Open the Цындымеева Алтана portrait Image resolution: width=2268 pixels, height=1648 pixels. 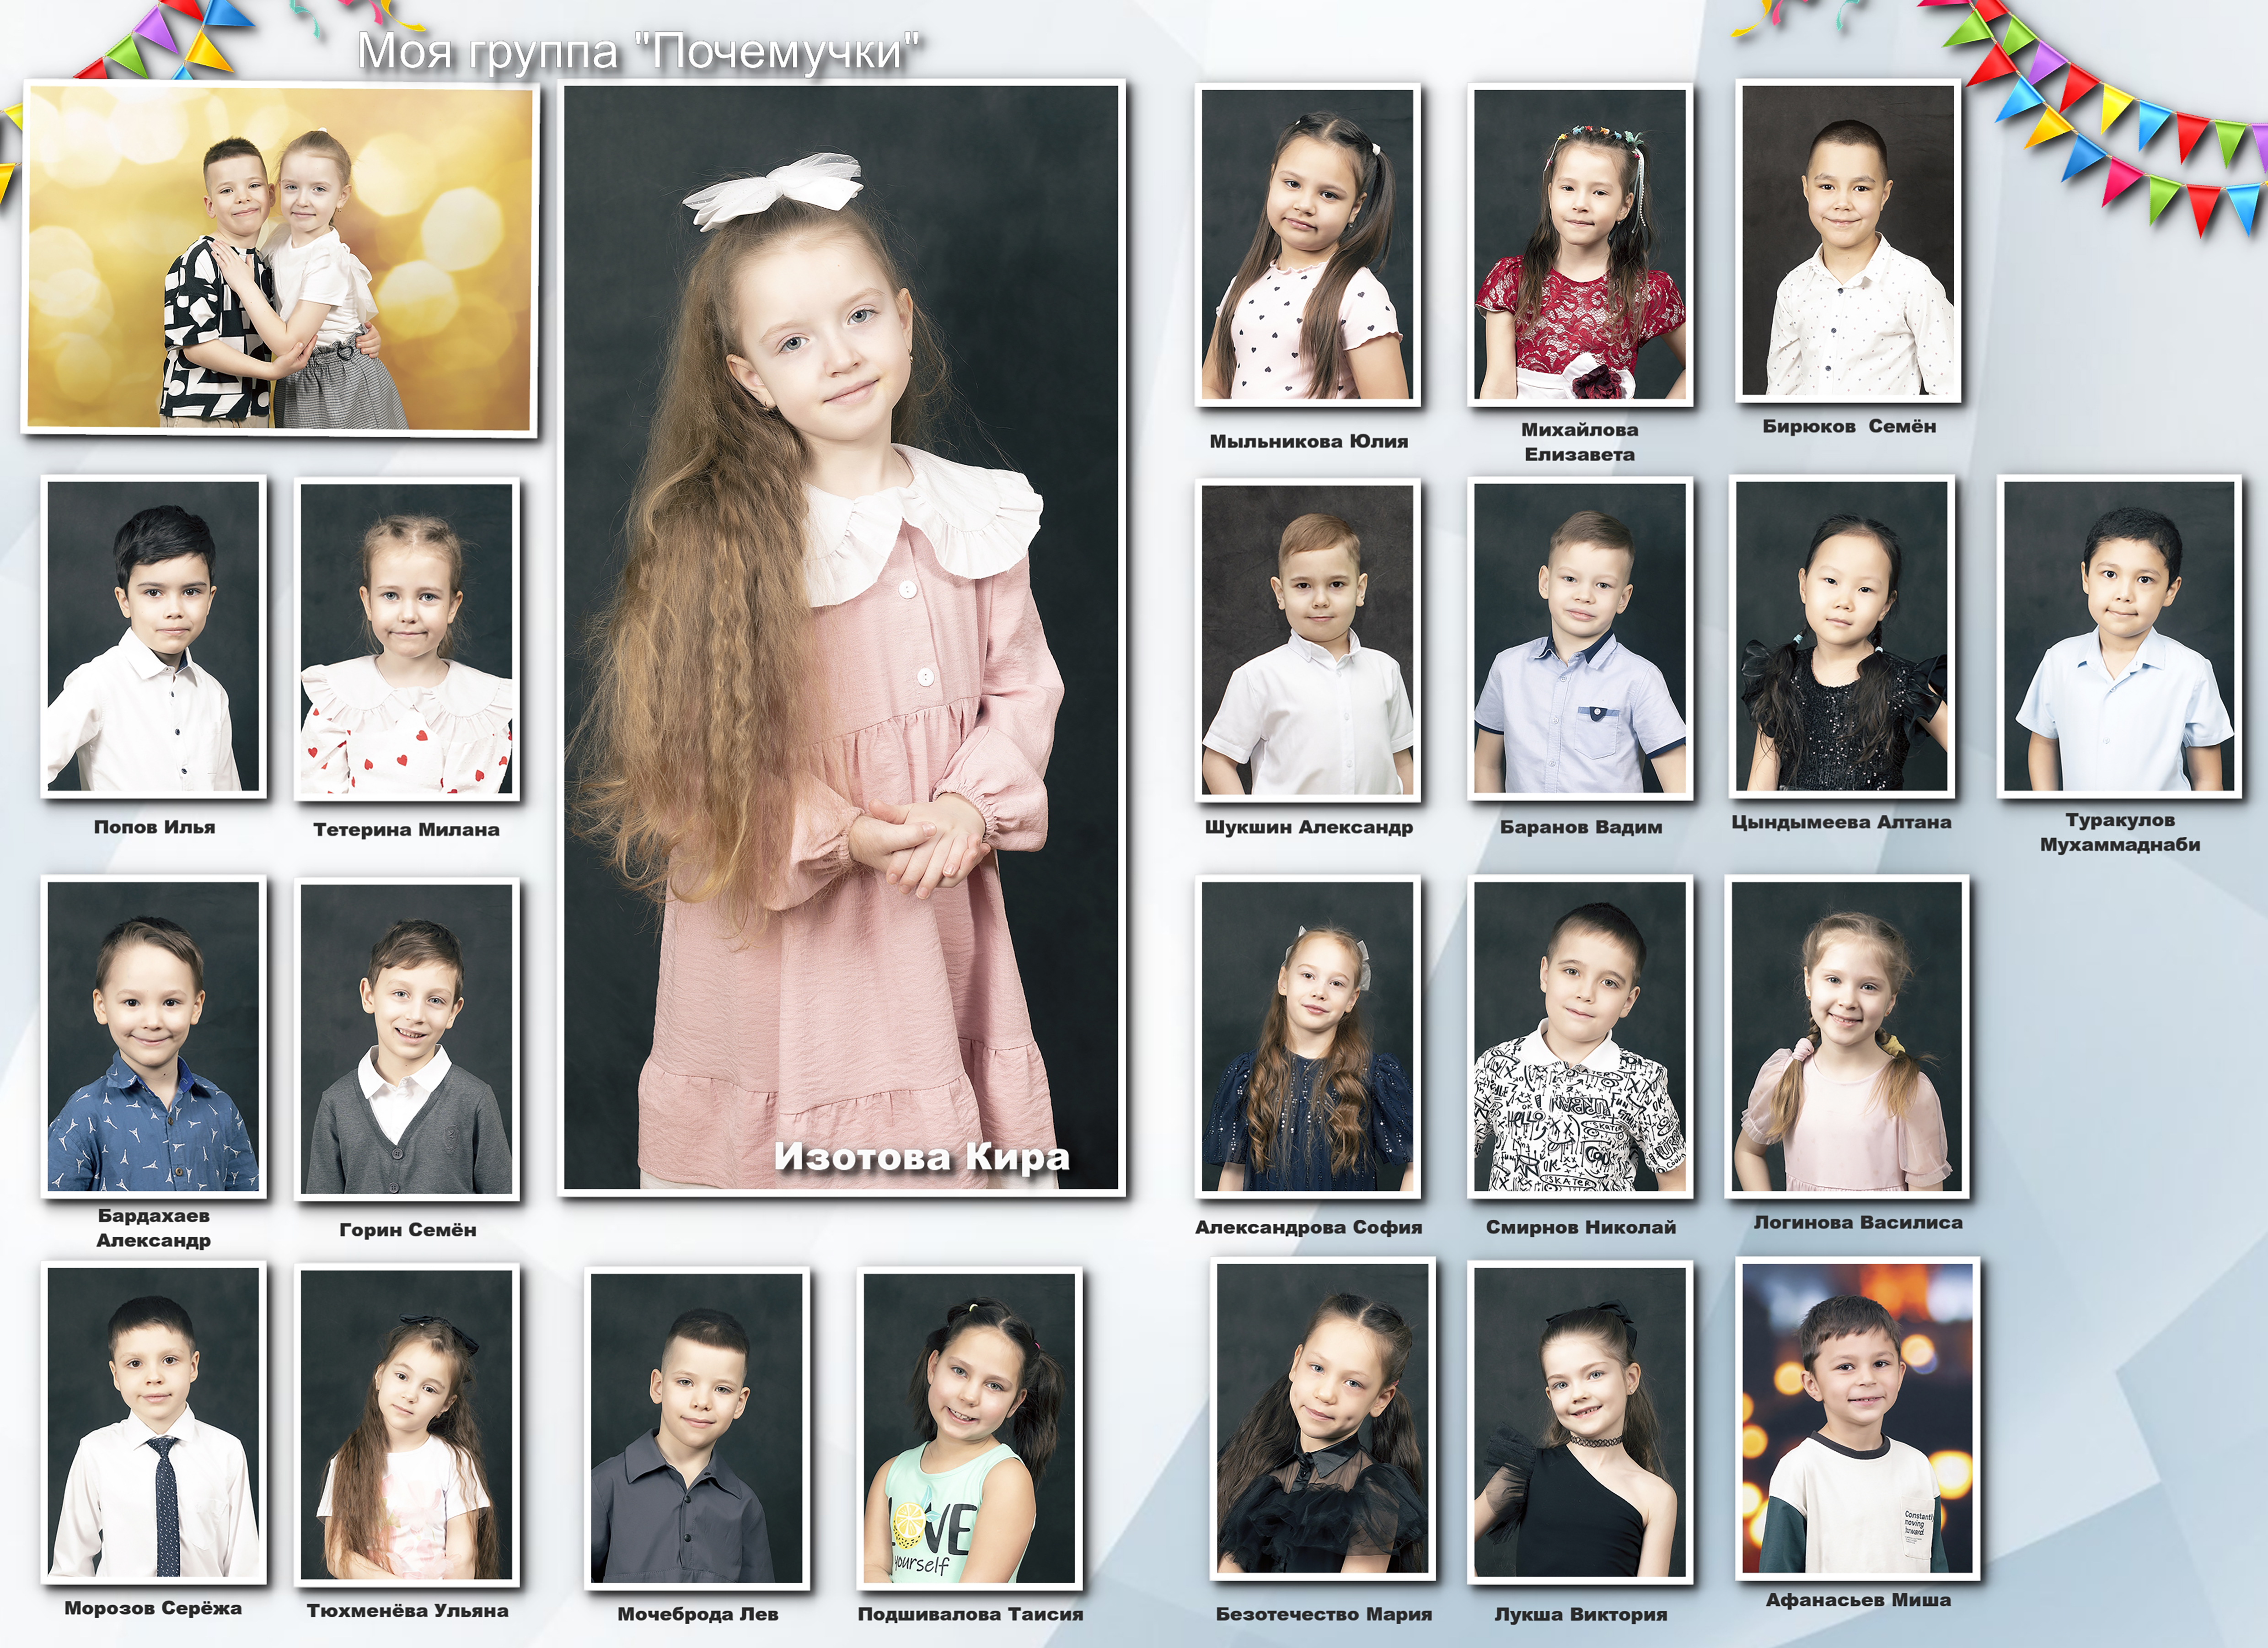(x=1842, y=636)
